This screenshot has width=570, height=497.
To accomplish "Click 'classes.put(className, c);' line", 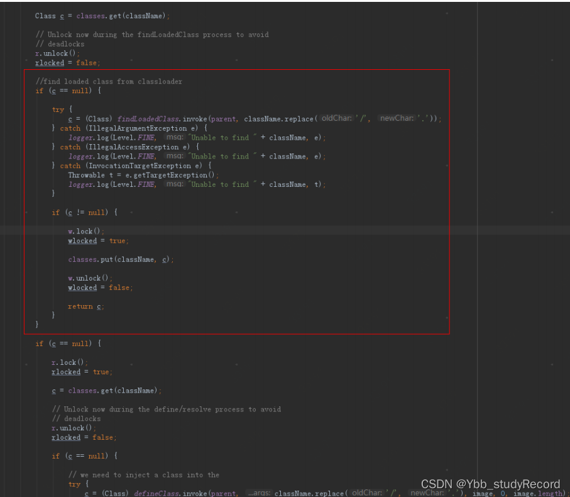I will click(x=121, y=259).
